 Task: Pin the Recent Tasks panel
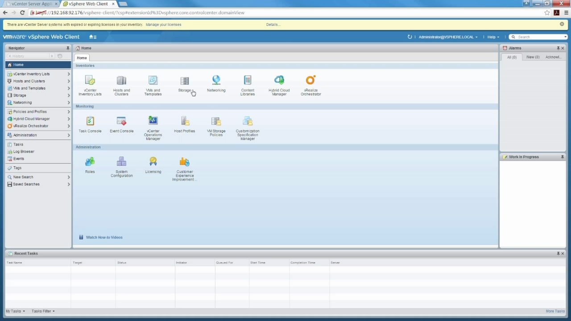(558, 253)
